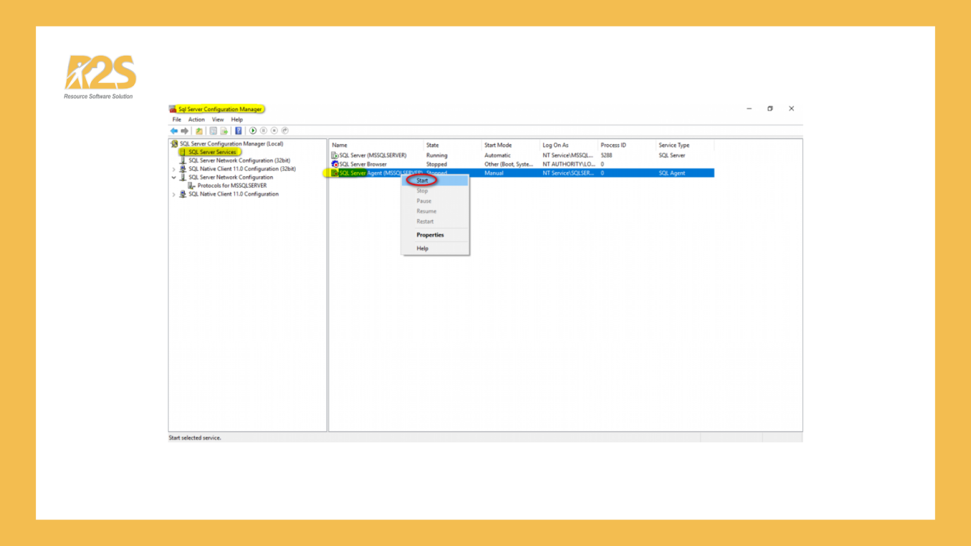Click the back navigation arrow icon
The width and height of the screenshot is (971, 546).
click(x=174, y=130)
